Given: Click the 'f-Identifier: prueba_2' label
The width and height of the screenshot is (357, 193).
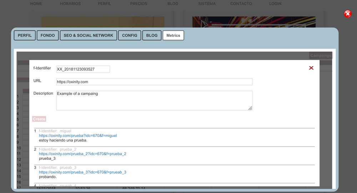Looking at the screenshot, I should tap(57, 149).
